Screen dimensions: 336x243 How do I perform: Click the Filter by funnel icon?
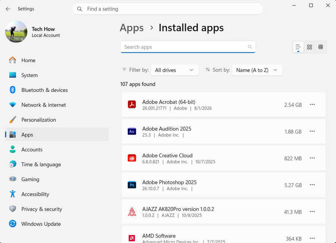(x=124, y=70)
